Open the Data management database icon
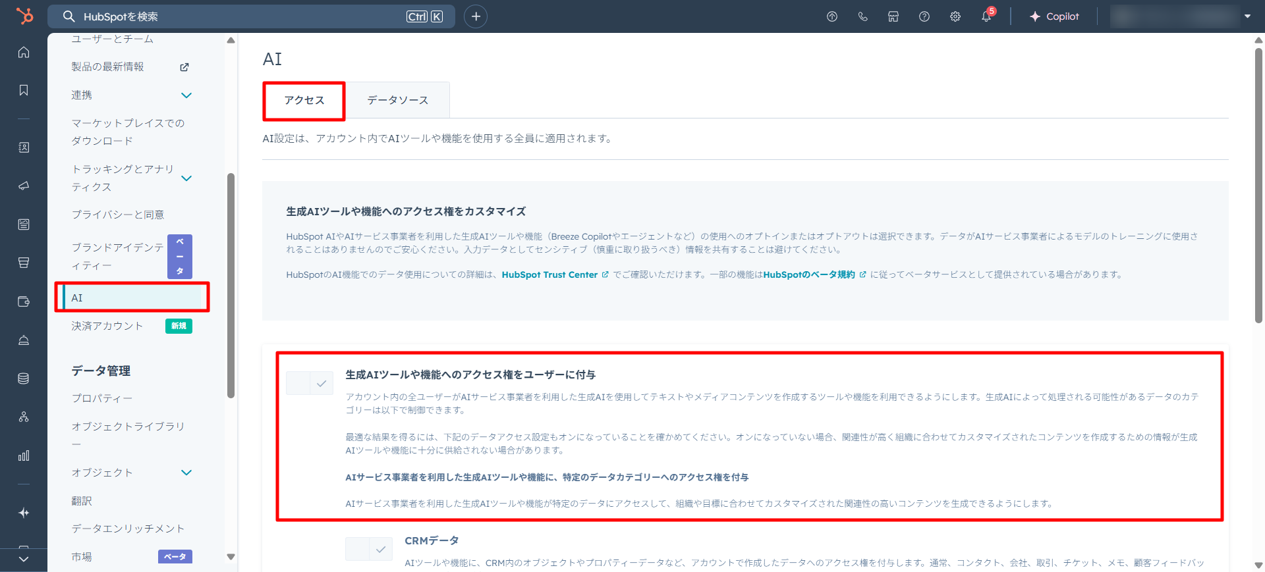The width and height of the screenshot is (1265, 572). (24, 378)
